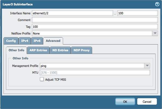Viewport: 162px width, 109px height.
Task: Switch to the Config tab
Action: pyautogui.click(x=11, y=41)
